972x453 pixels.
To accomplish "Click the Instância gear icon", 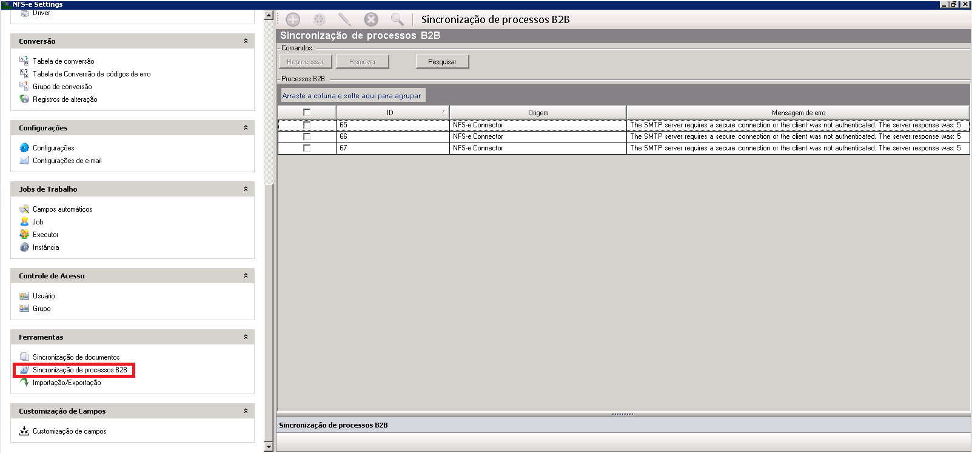I will click(x=24, y=247).
